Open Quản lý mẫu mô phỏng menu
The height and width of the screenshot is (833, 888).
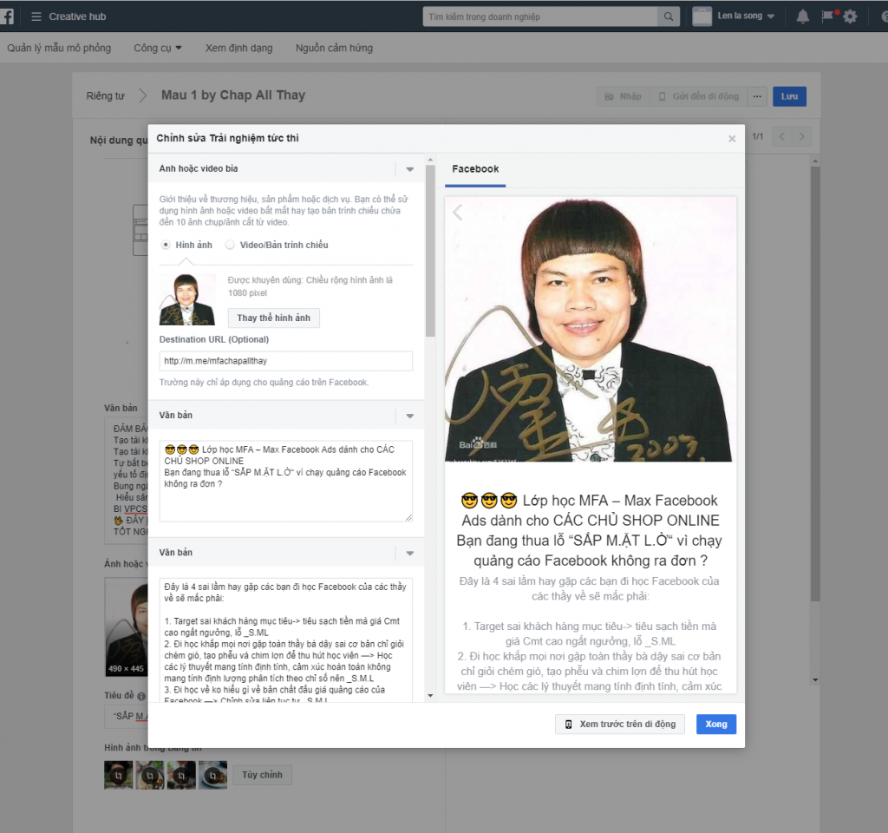[x=59, y=49]
